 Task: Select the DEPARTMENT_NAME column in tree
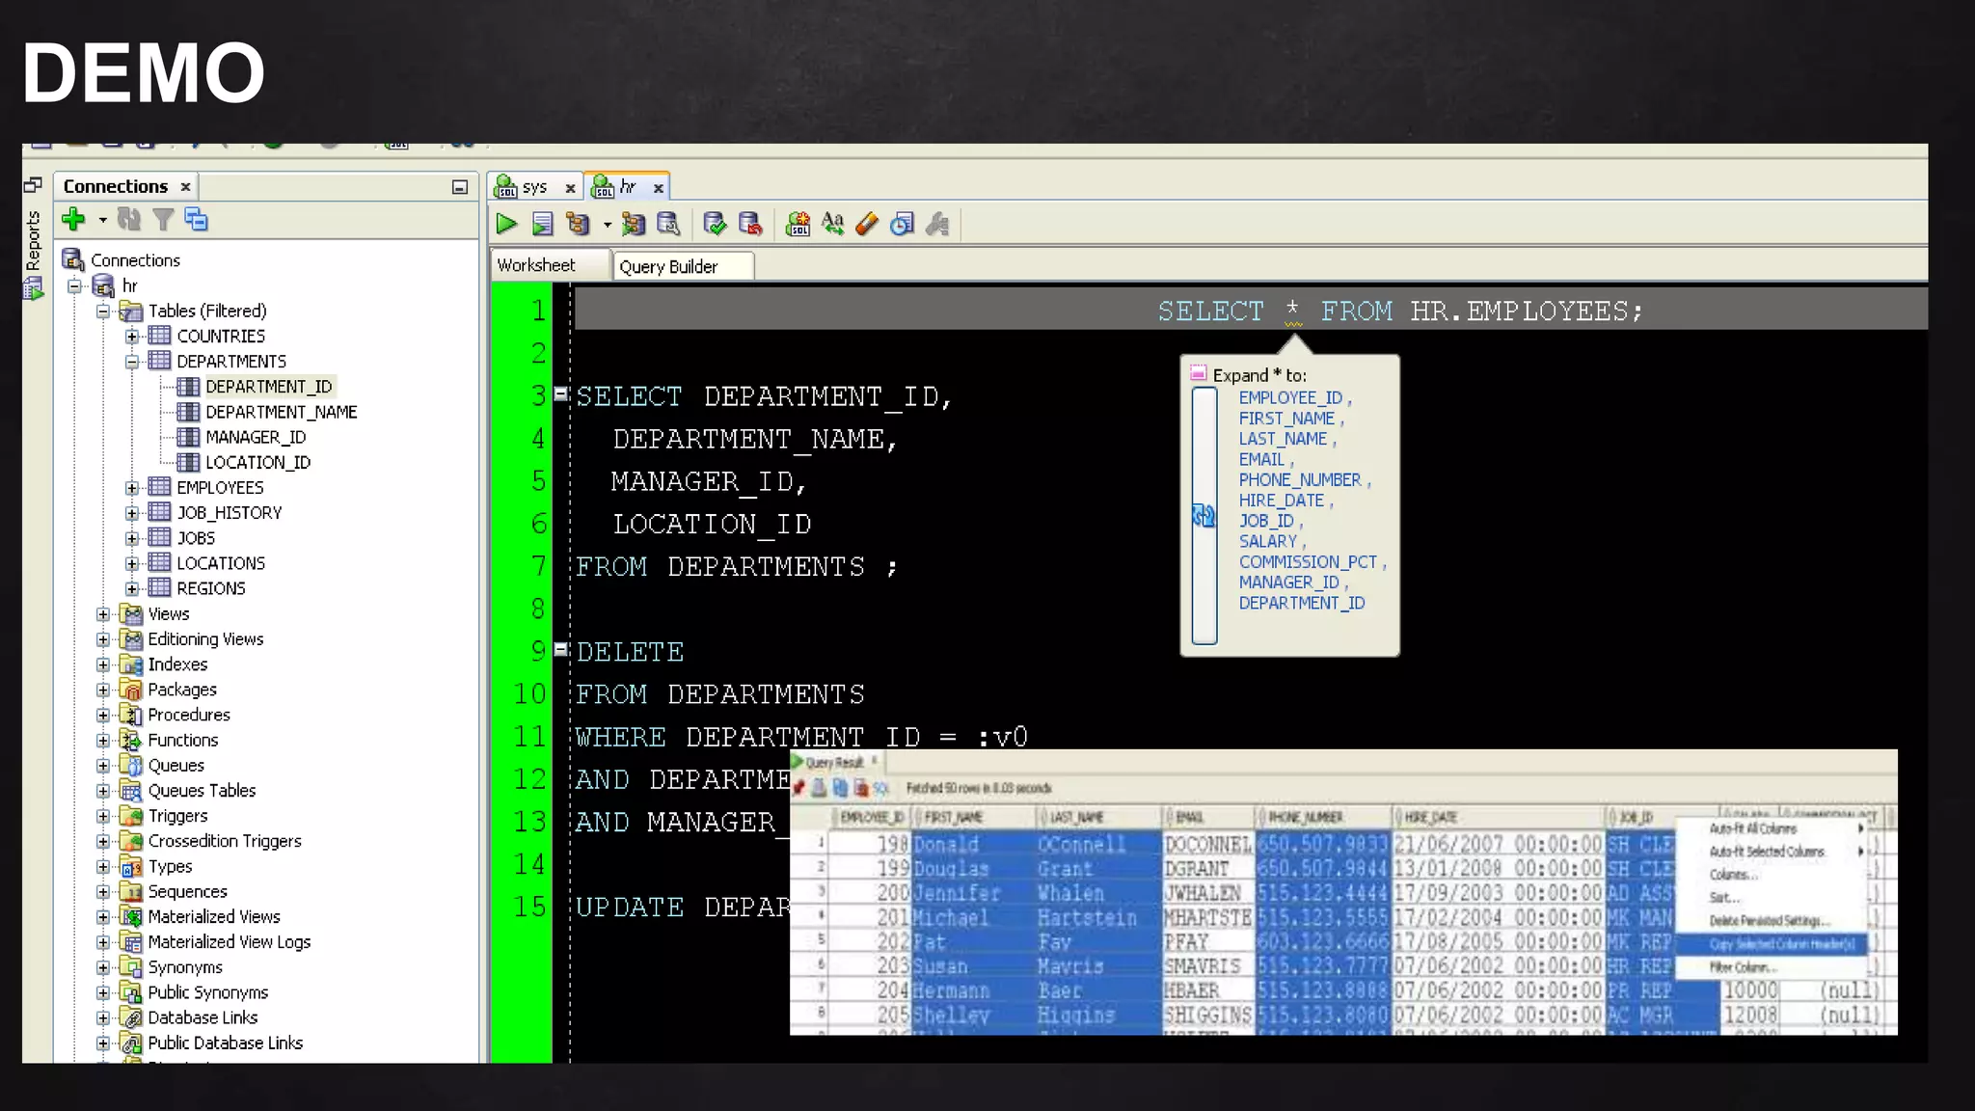tap(281, 412)
